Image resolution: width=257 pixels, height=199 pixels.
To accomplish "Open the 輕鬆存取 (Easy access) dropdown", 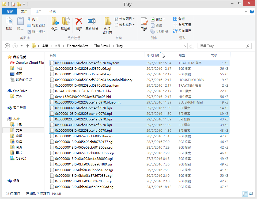I will tap(124, 25).
